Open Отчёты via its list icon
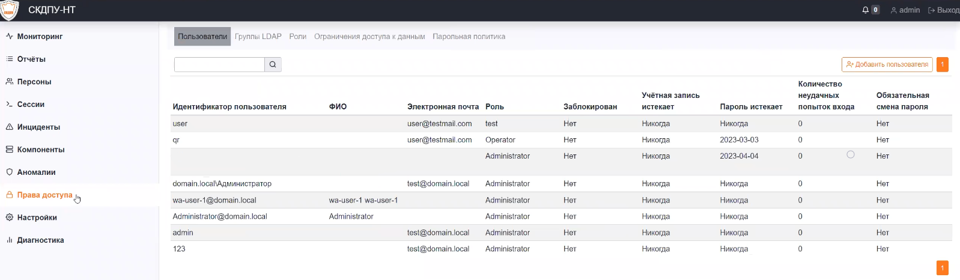The width and height of the screenshot is (960, 280). coord(10,59)
